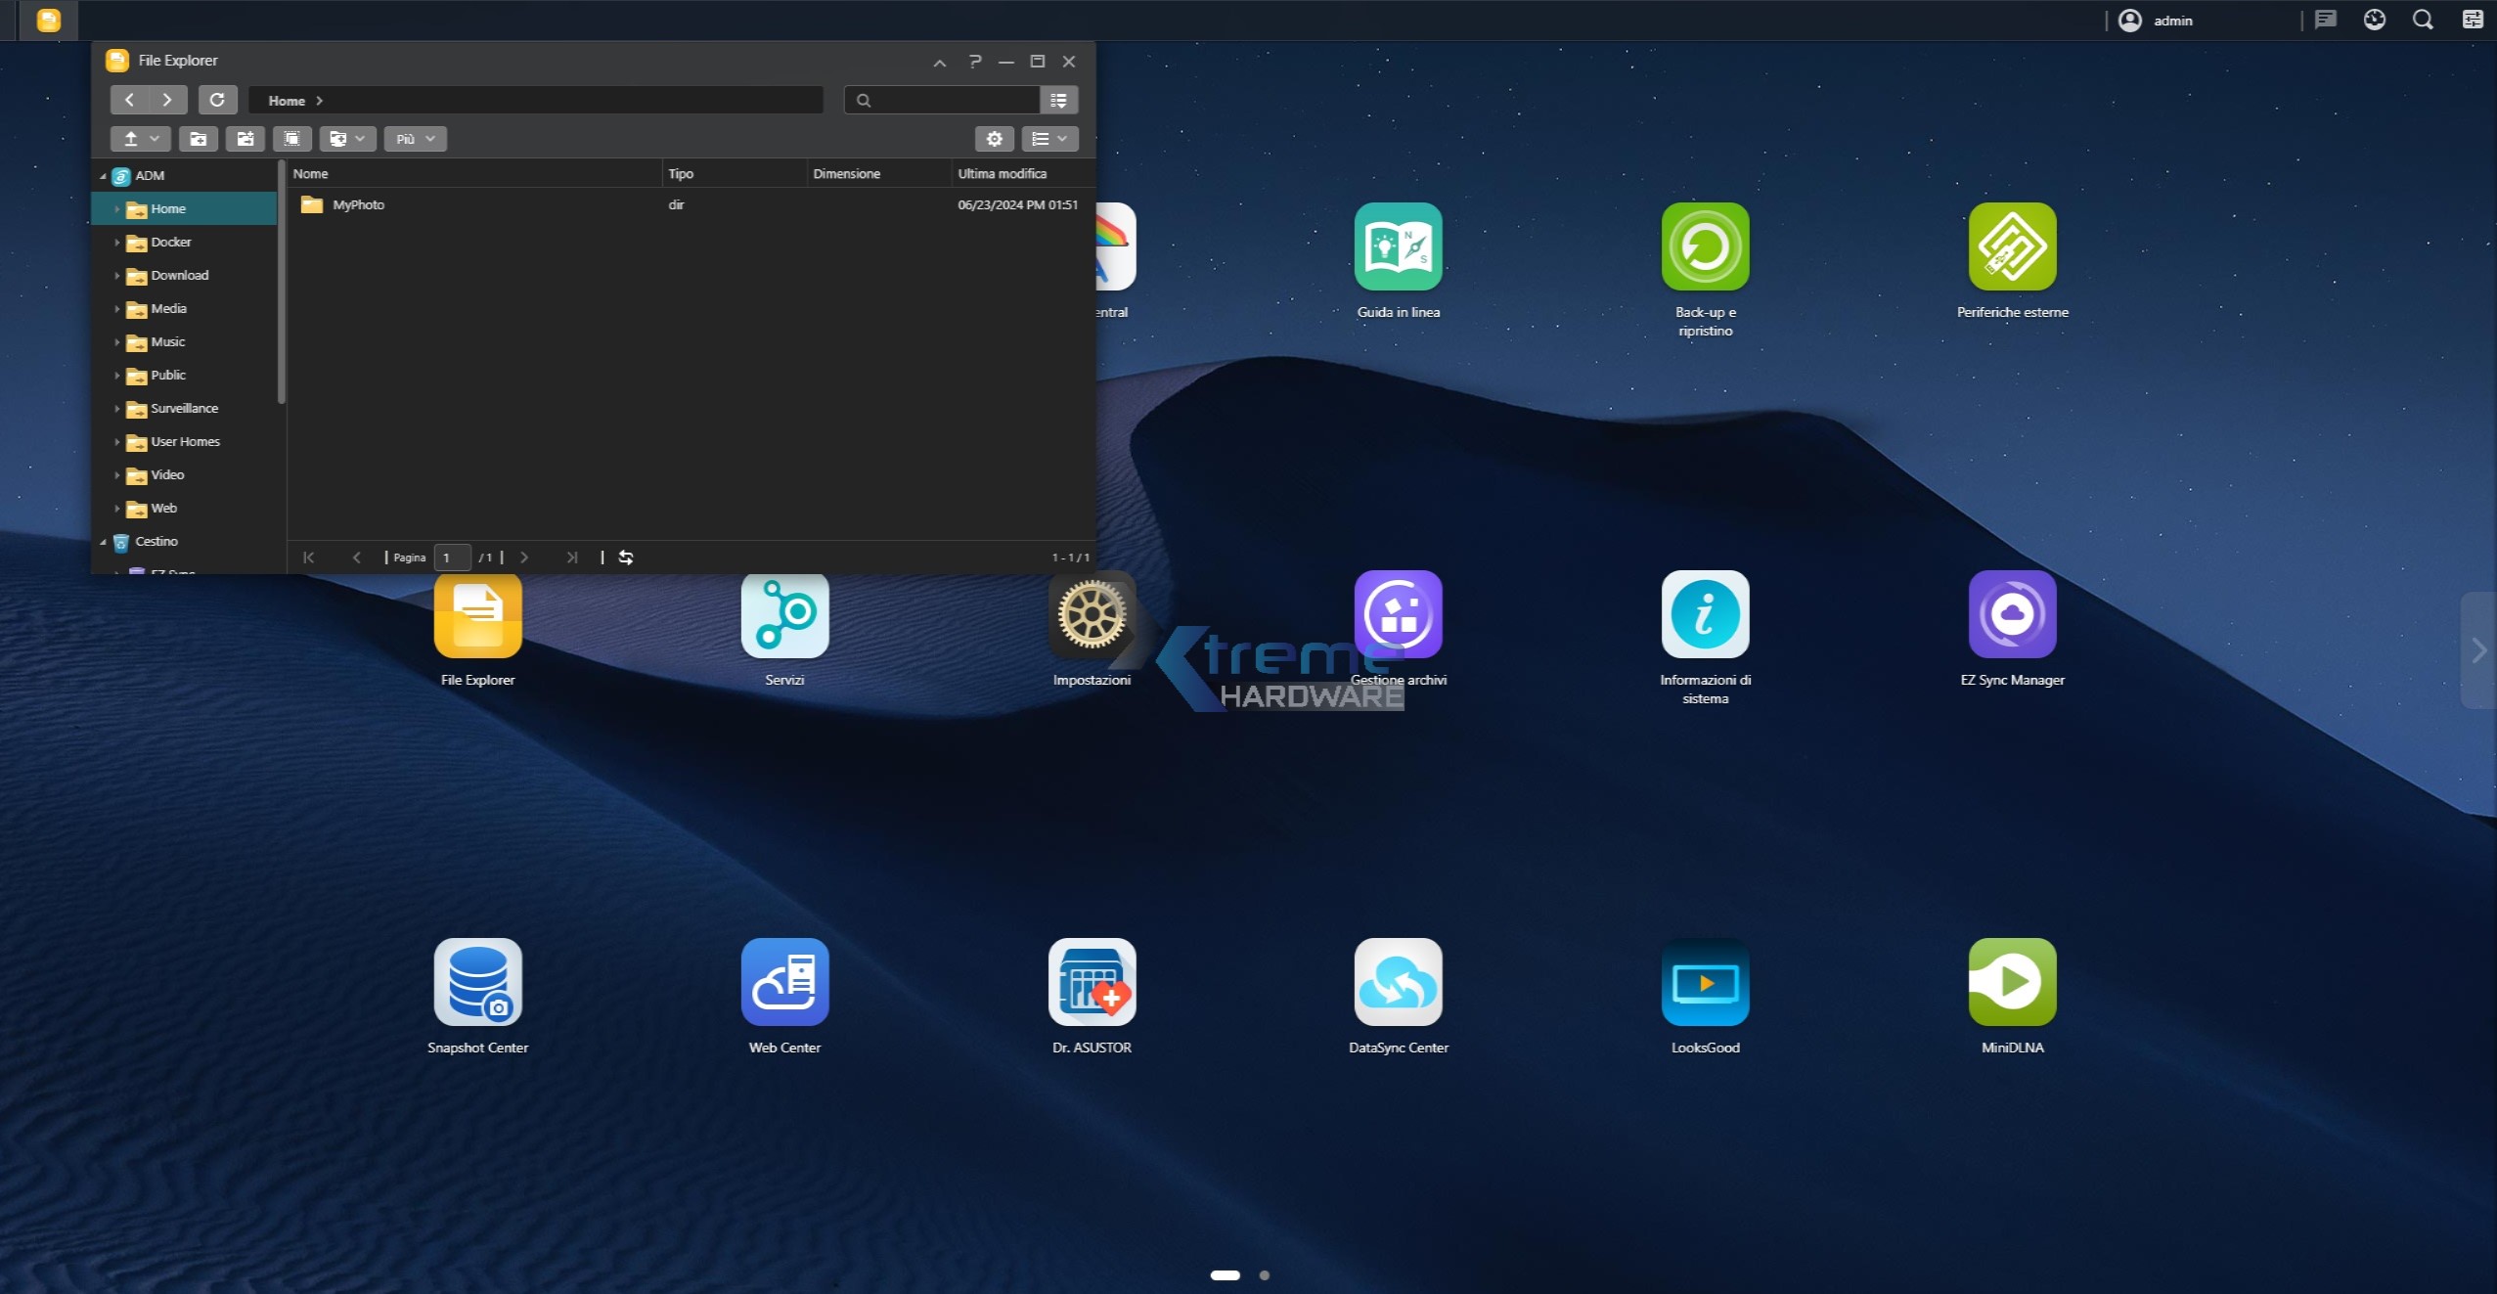Click the search icon in top bar

coord(2422,21)
